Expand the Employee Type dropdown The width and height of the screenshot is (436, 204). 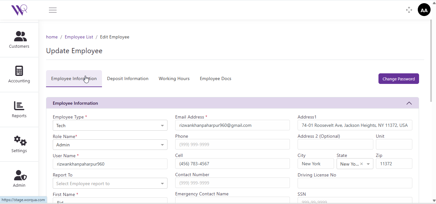pyautogui.click(x=110, y=126)
